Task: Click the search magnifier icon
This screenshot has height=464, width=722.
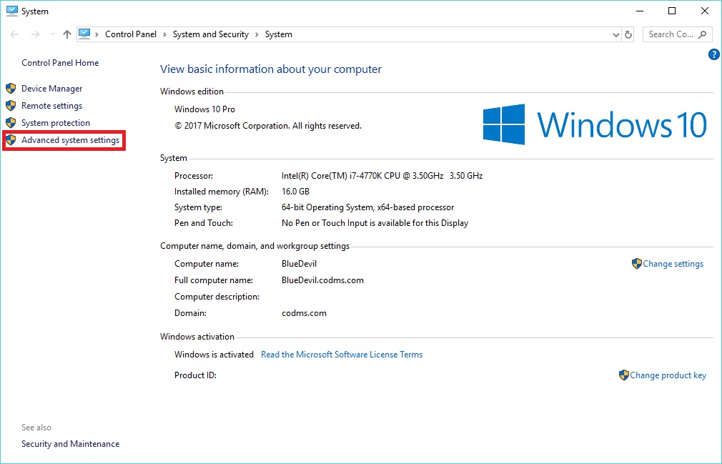Action: (x=702, y=34)
